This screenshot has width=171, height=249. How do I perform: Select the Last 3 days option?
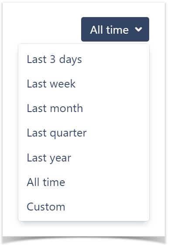coord(84,60)
